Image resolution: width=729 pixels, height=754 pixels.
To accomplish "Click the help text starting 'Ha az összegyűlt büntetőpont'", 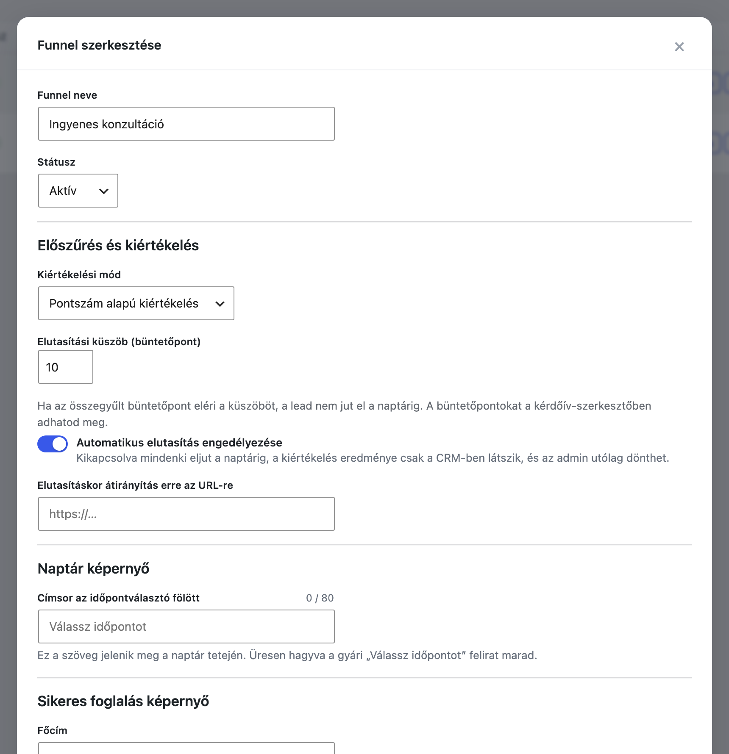I will 344,414.
